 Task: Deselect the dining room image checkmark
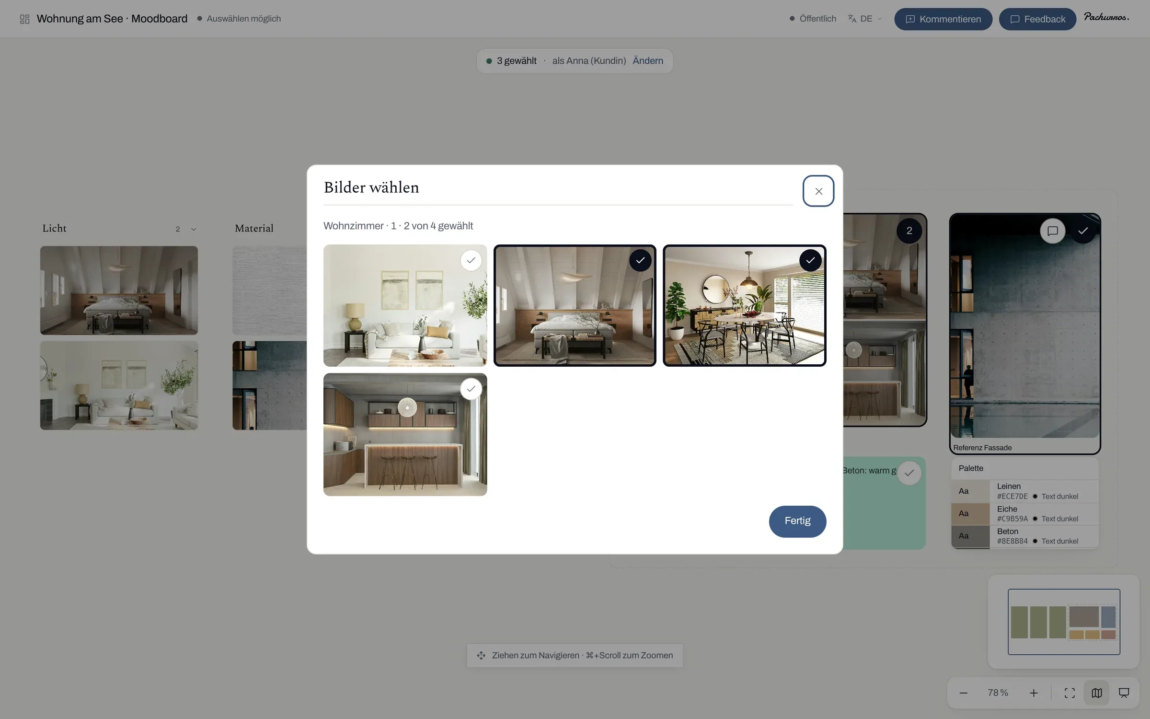[x=810, y=260]
